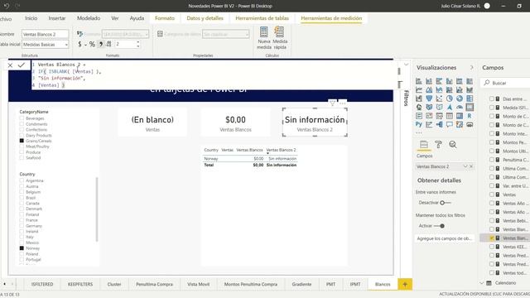Cancel formula editing with X icon

tap(10, 65)
